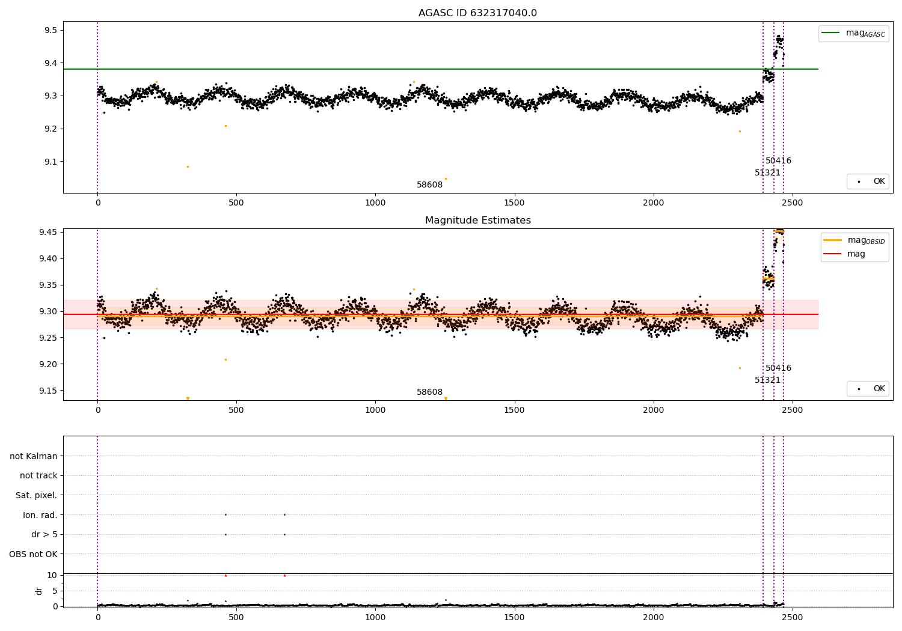Click the "not Kalman" axis label
This screenshot has height=631, width=902.
34,456
